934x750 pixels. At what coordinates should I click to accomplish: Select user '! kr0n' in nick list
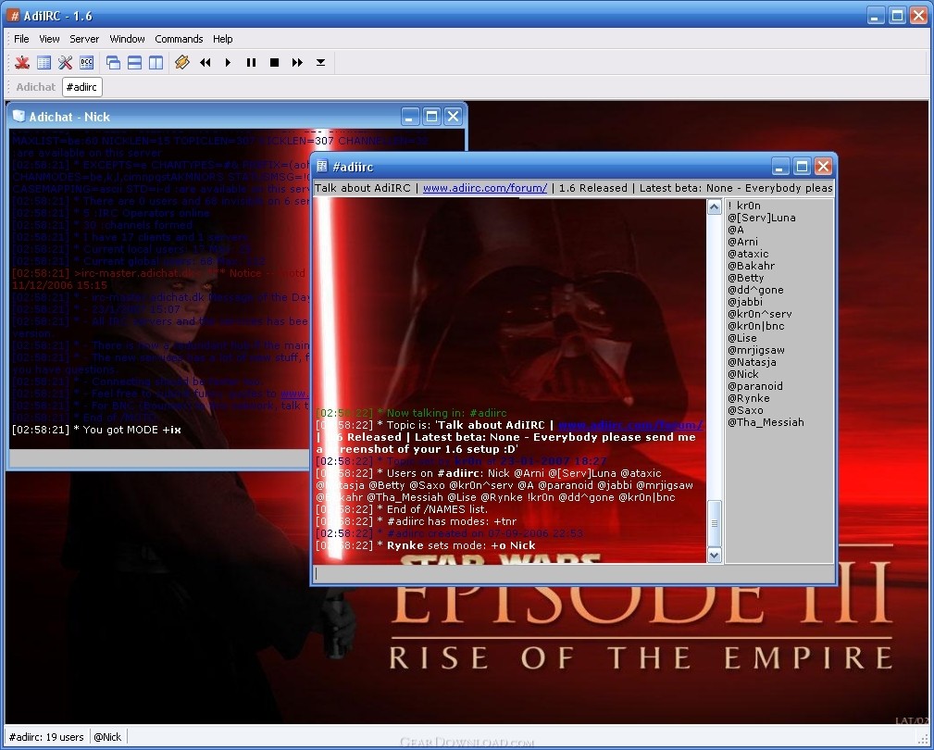tap(744, 206)
